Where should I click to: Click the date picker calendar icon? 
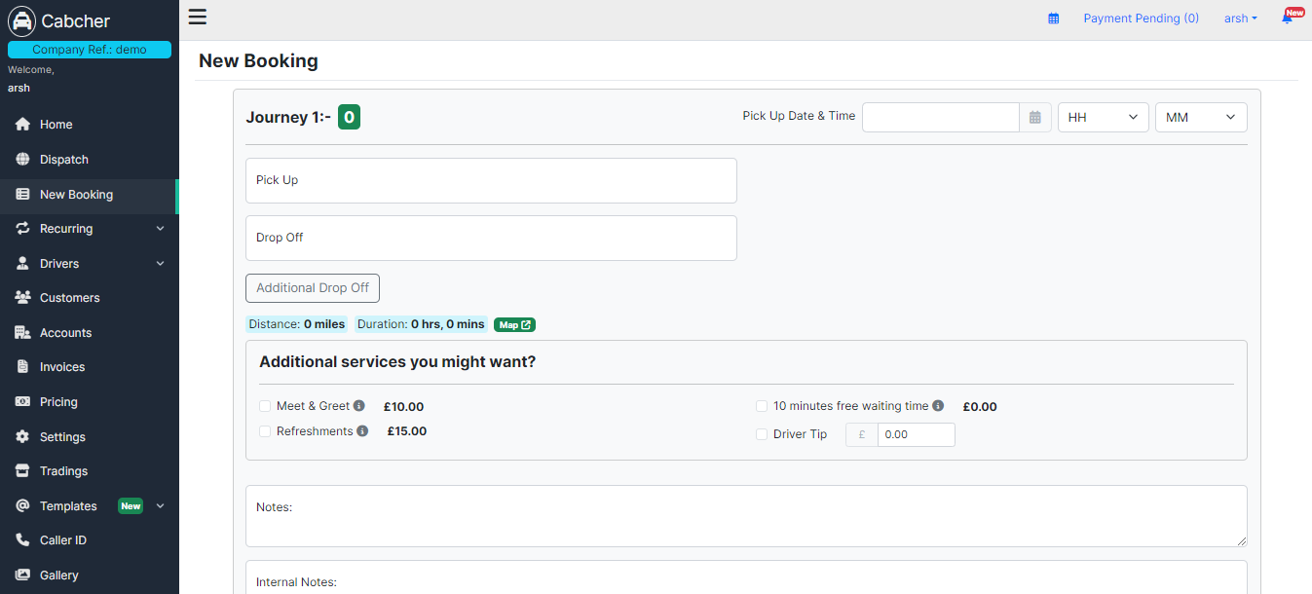[x=1035, y=118]
